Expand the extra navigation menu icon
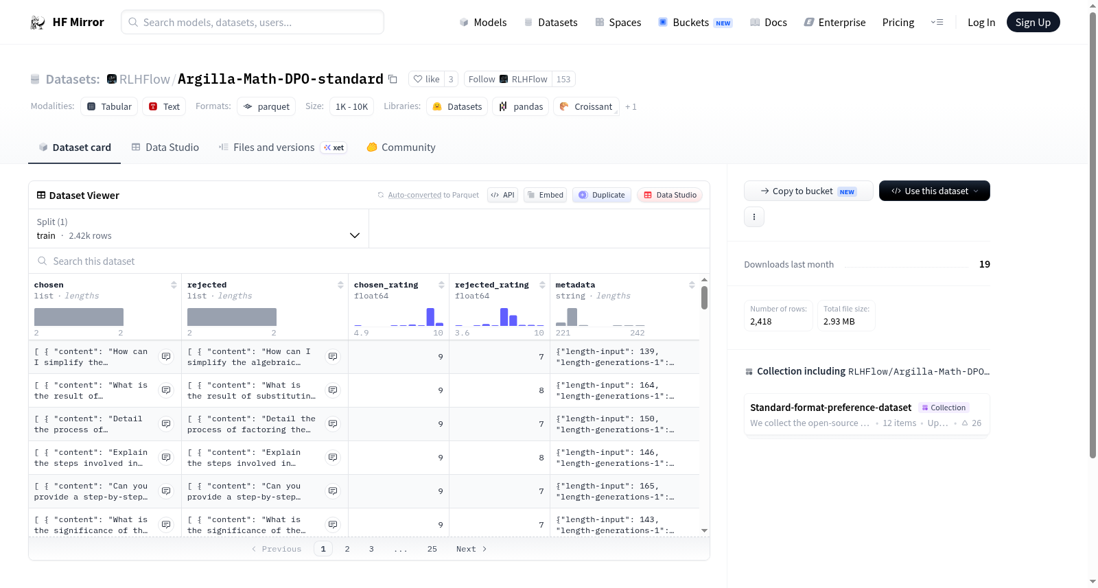 click(937, 22)
